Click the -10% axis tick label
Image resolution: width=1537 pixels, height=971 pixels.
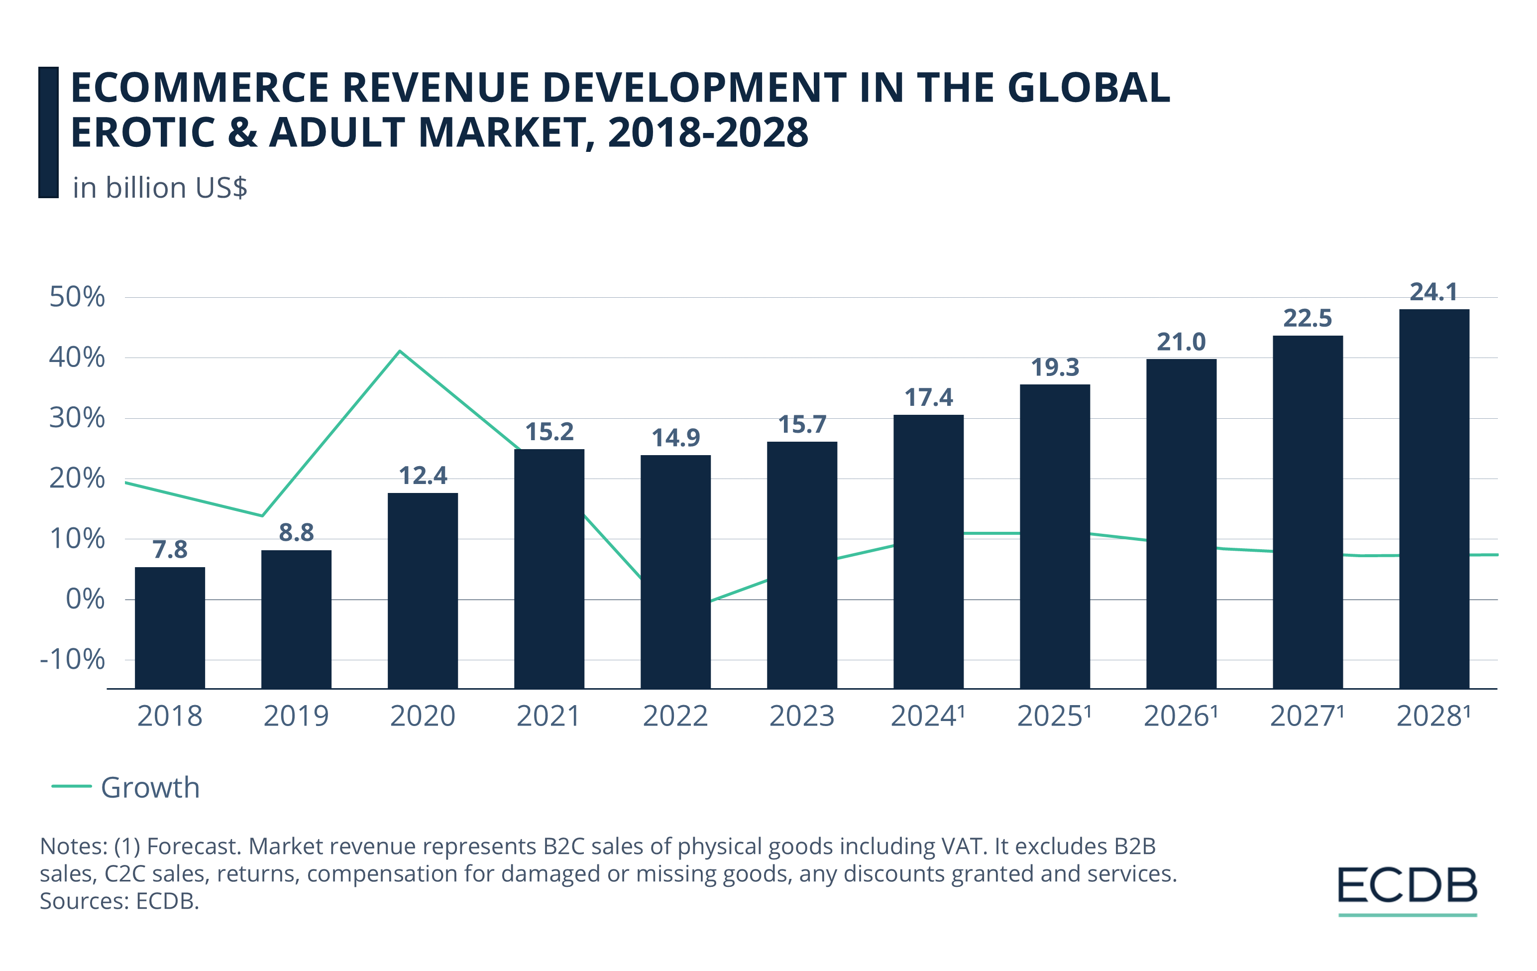tap(72, 659)
